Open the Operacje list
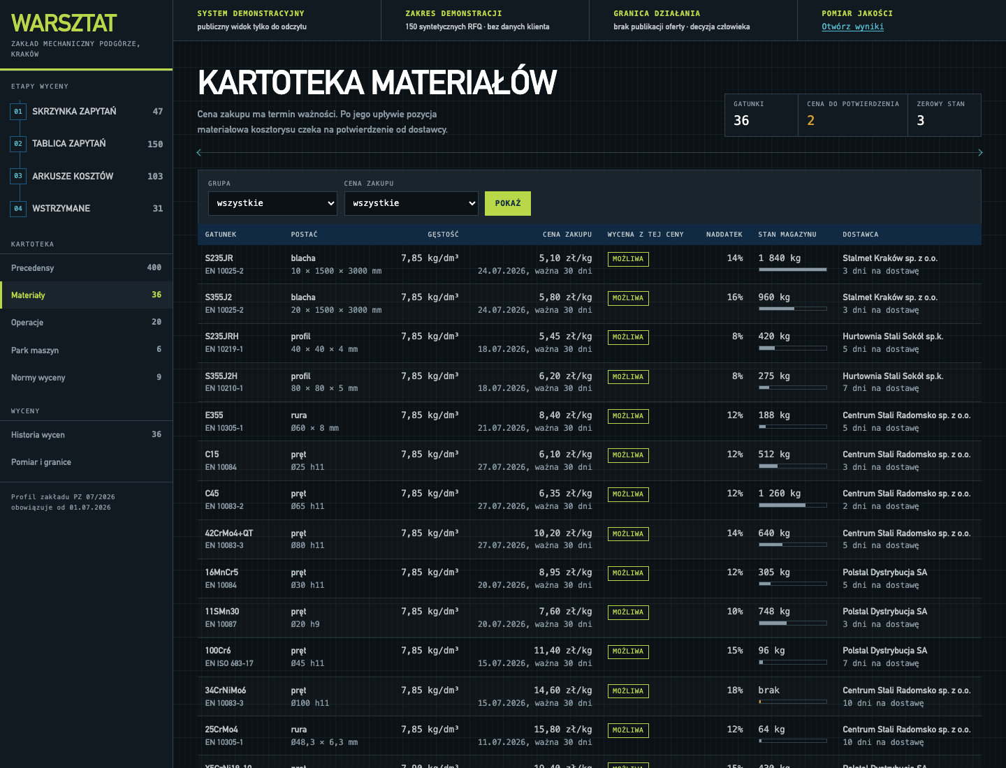1006x768 pixels. click(x=86, y=322)
